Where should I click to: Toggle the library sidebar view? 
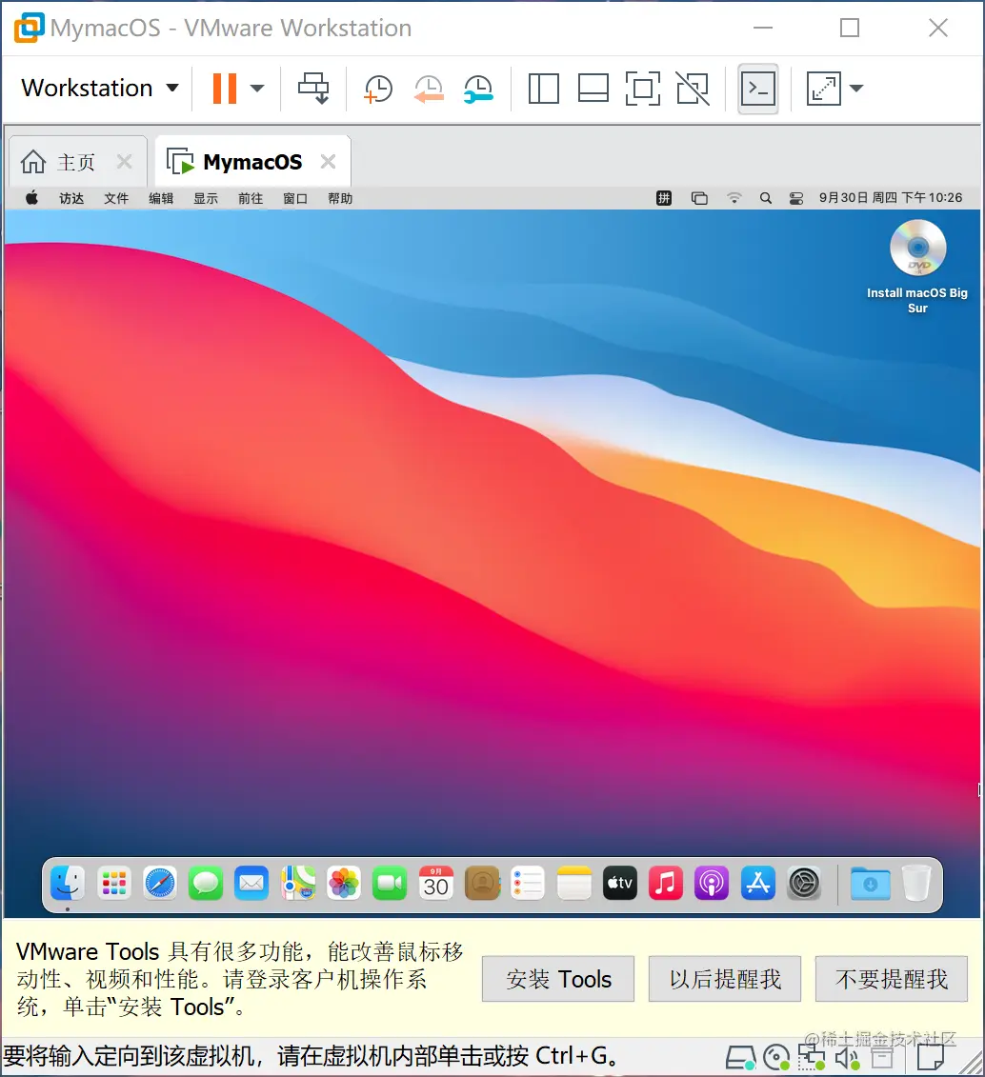[543, 89]
